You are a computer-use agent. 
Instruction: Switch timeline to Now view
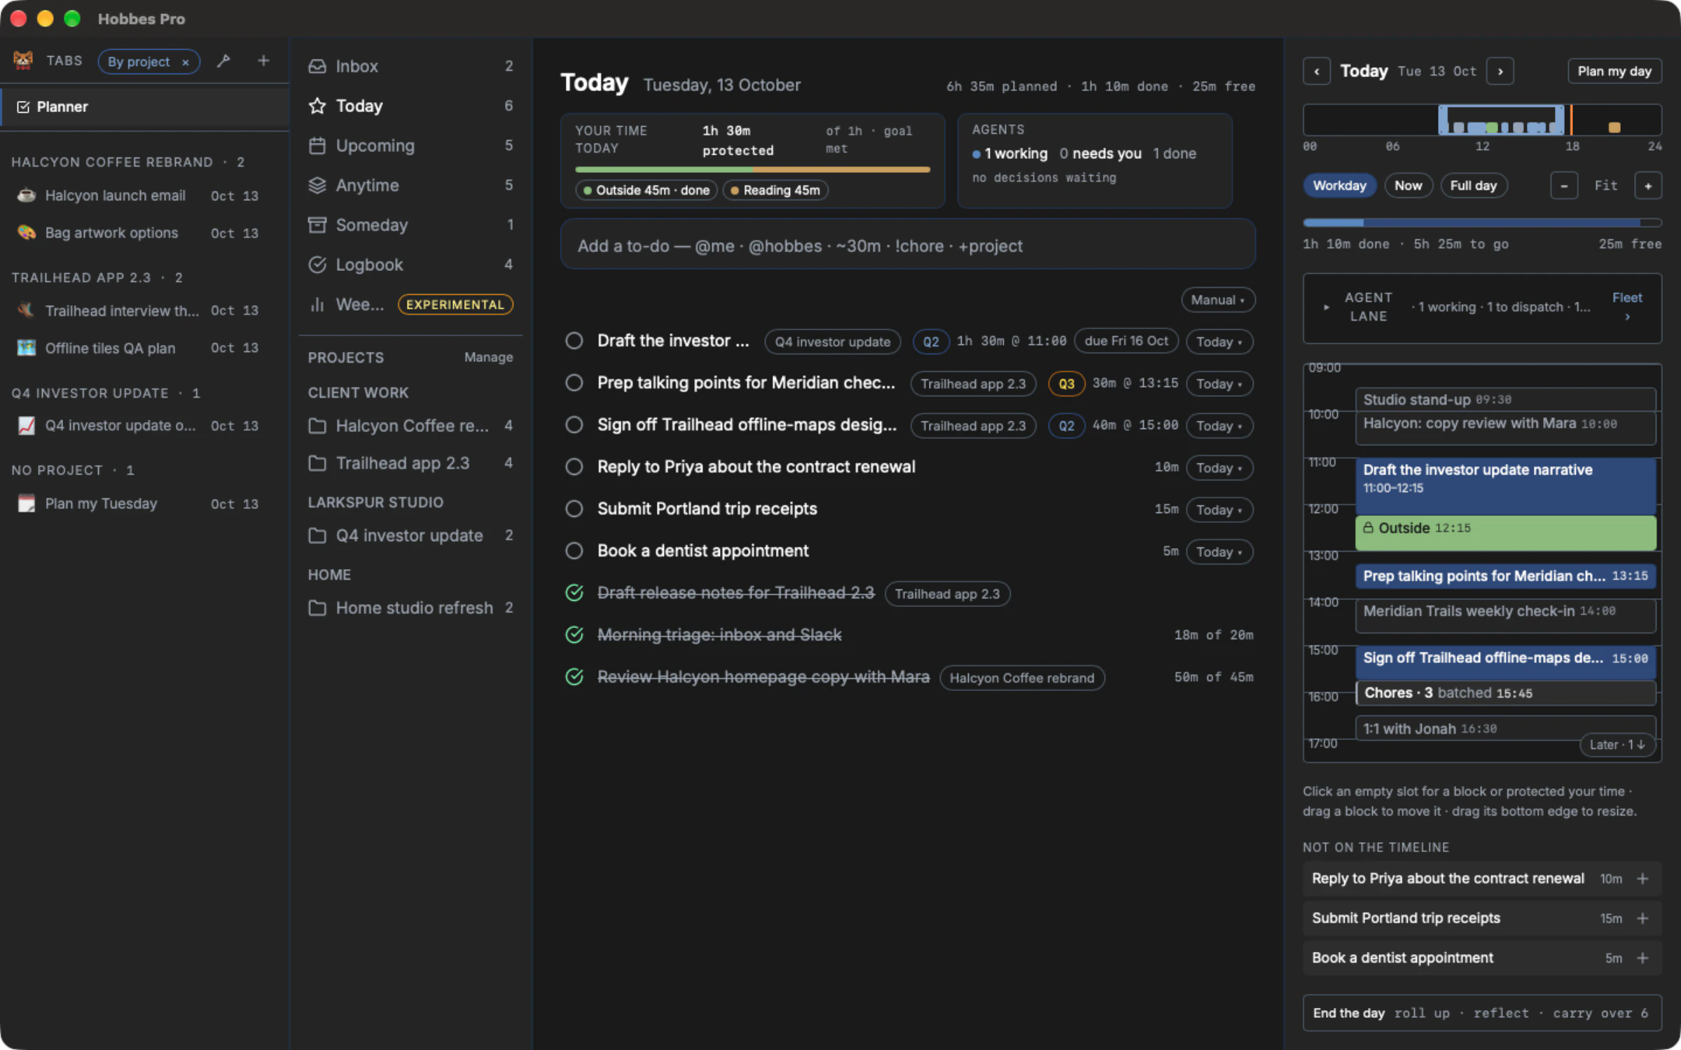[x=1408, y=185]
